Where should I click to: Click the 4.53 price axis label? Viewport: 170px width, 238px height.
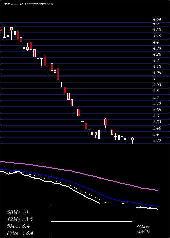coord(157,30)
